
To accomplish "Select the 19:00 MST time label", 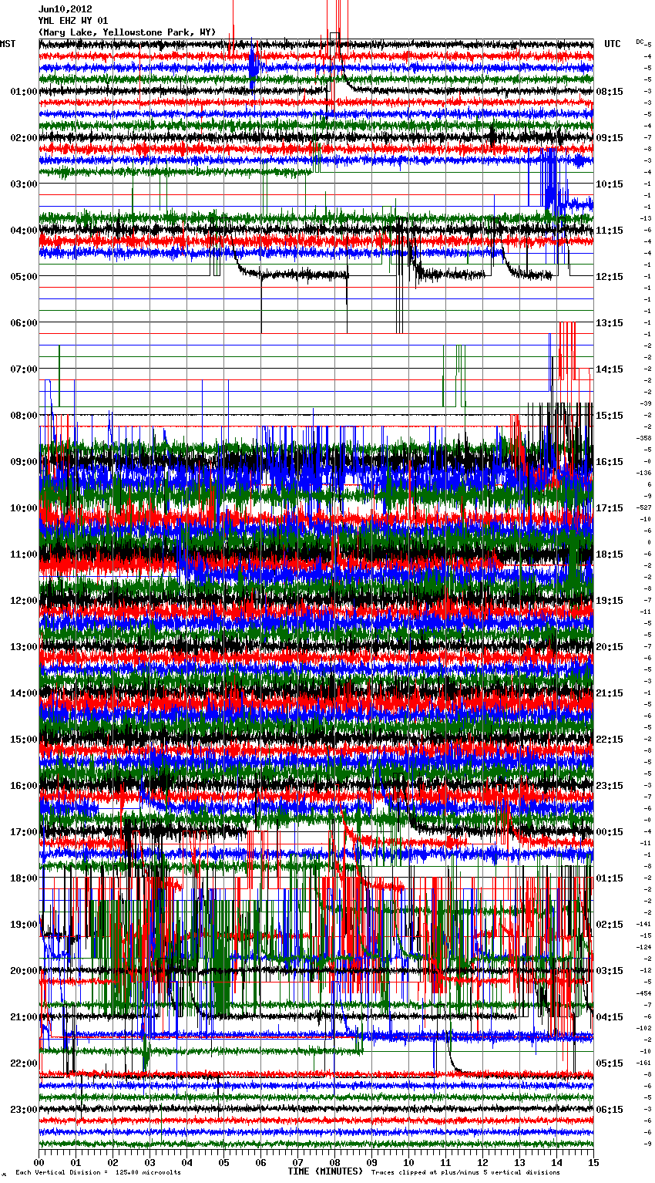I will pos(24,925).
